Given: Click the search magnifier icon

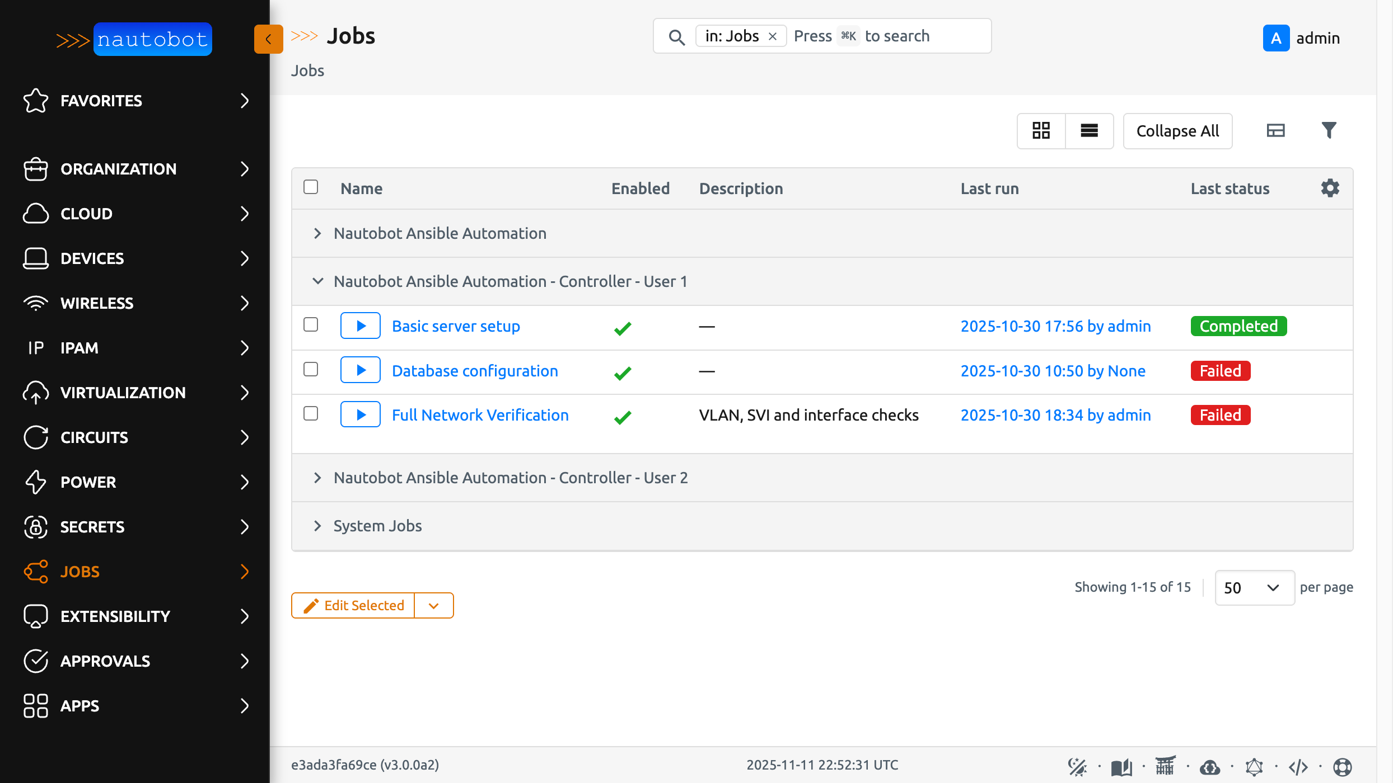Looking at the screenshot, I should click(677, 37).
